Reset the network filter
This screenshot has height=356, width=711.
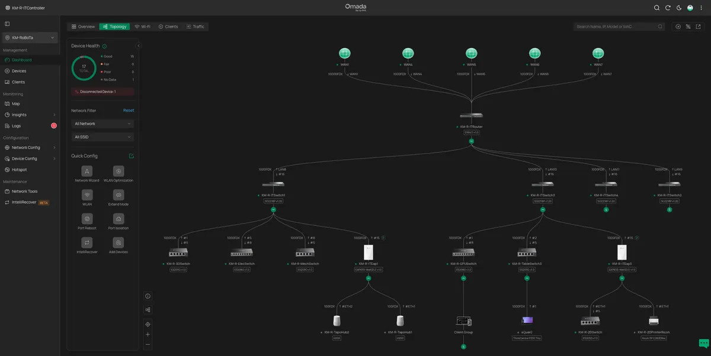click(x=129, y=111)
